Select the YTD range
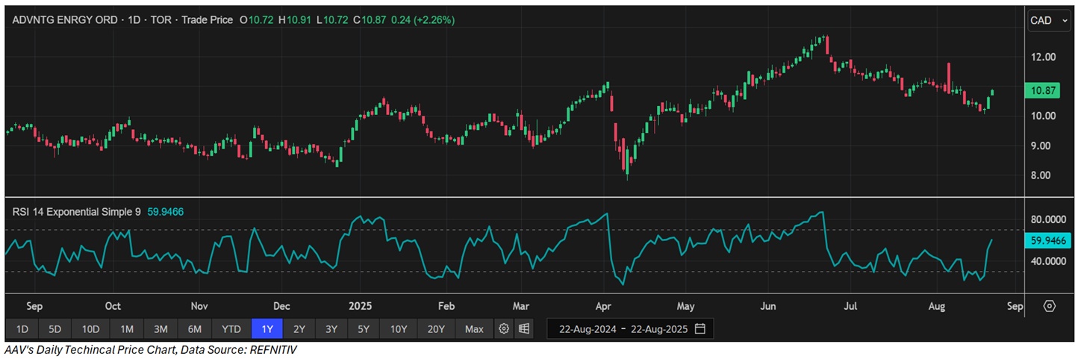Screen dimensions: 1078x359 click(x=231, y=328)
